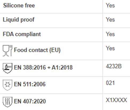Click Yes value for FDA compliant
This screenshot has width=130, height=110.
pyautogui.click(x=110, y=34)
